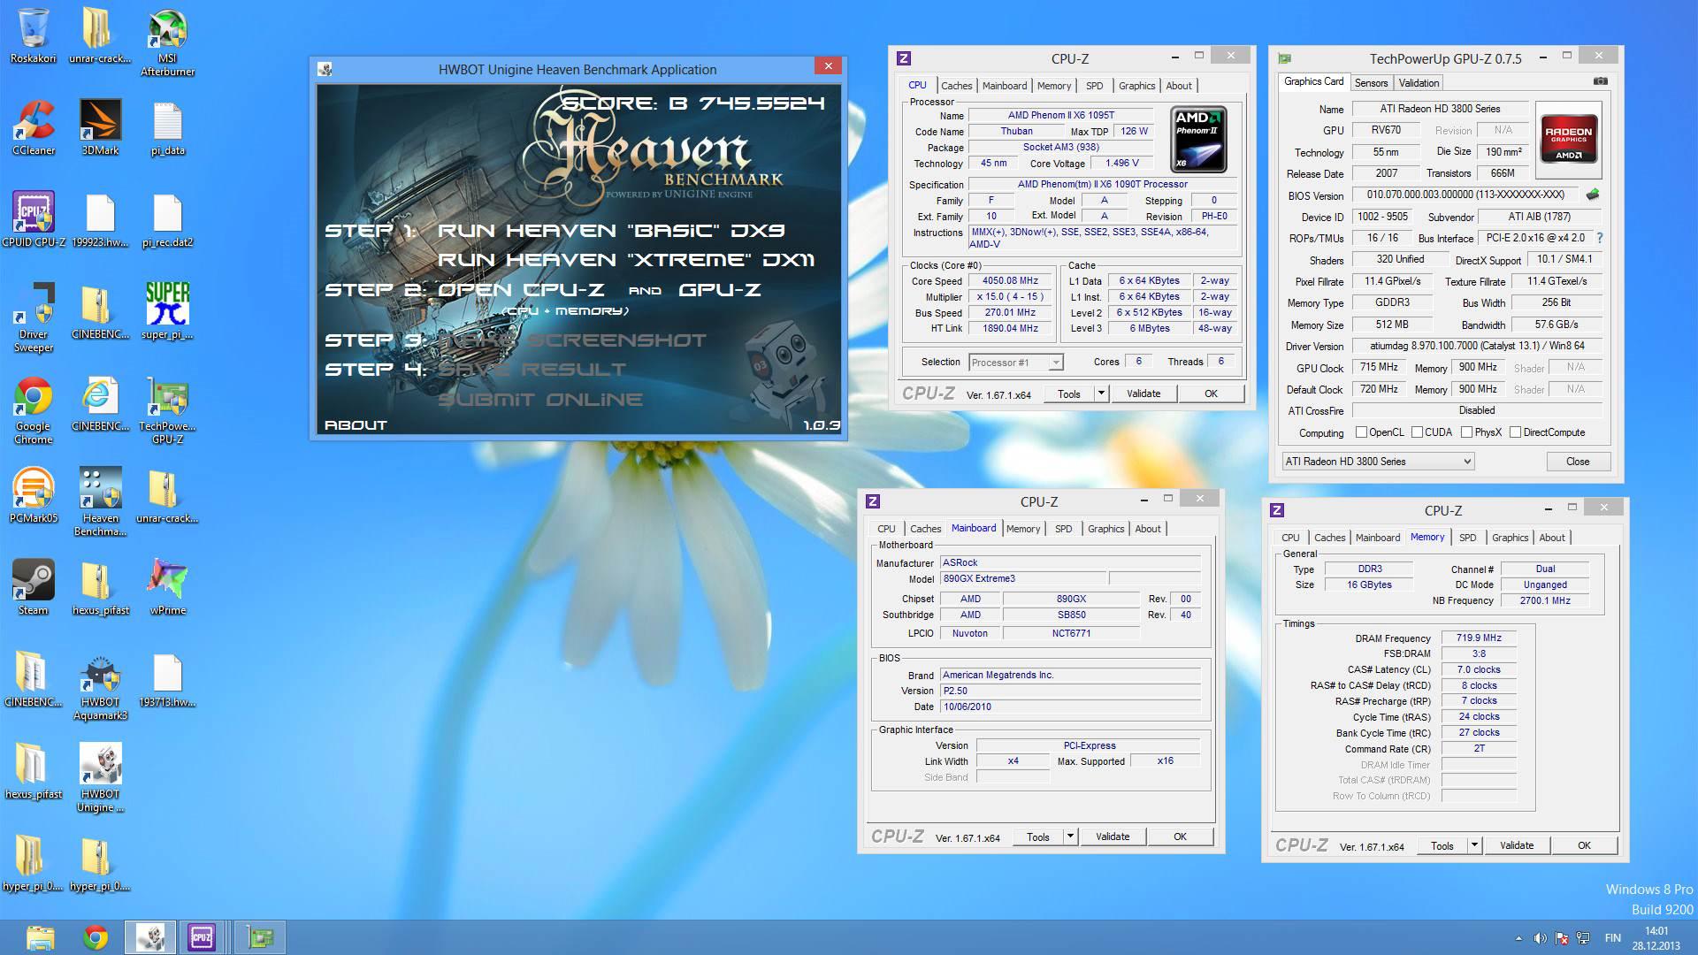This screenshot has height=955, width=1698.
Task: Click the Core Speed value field
Action: coord(1010,280)
